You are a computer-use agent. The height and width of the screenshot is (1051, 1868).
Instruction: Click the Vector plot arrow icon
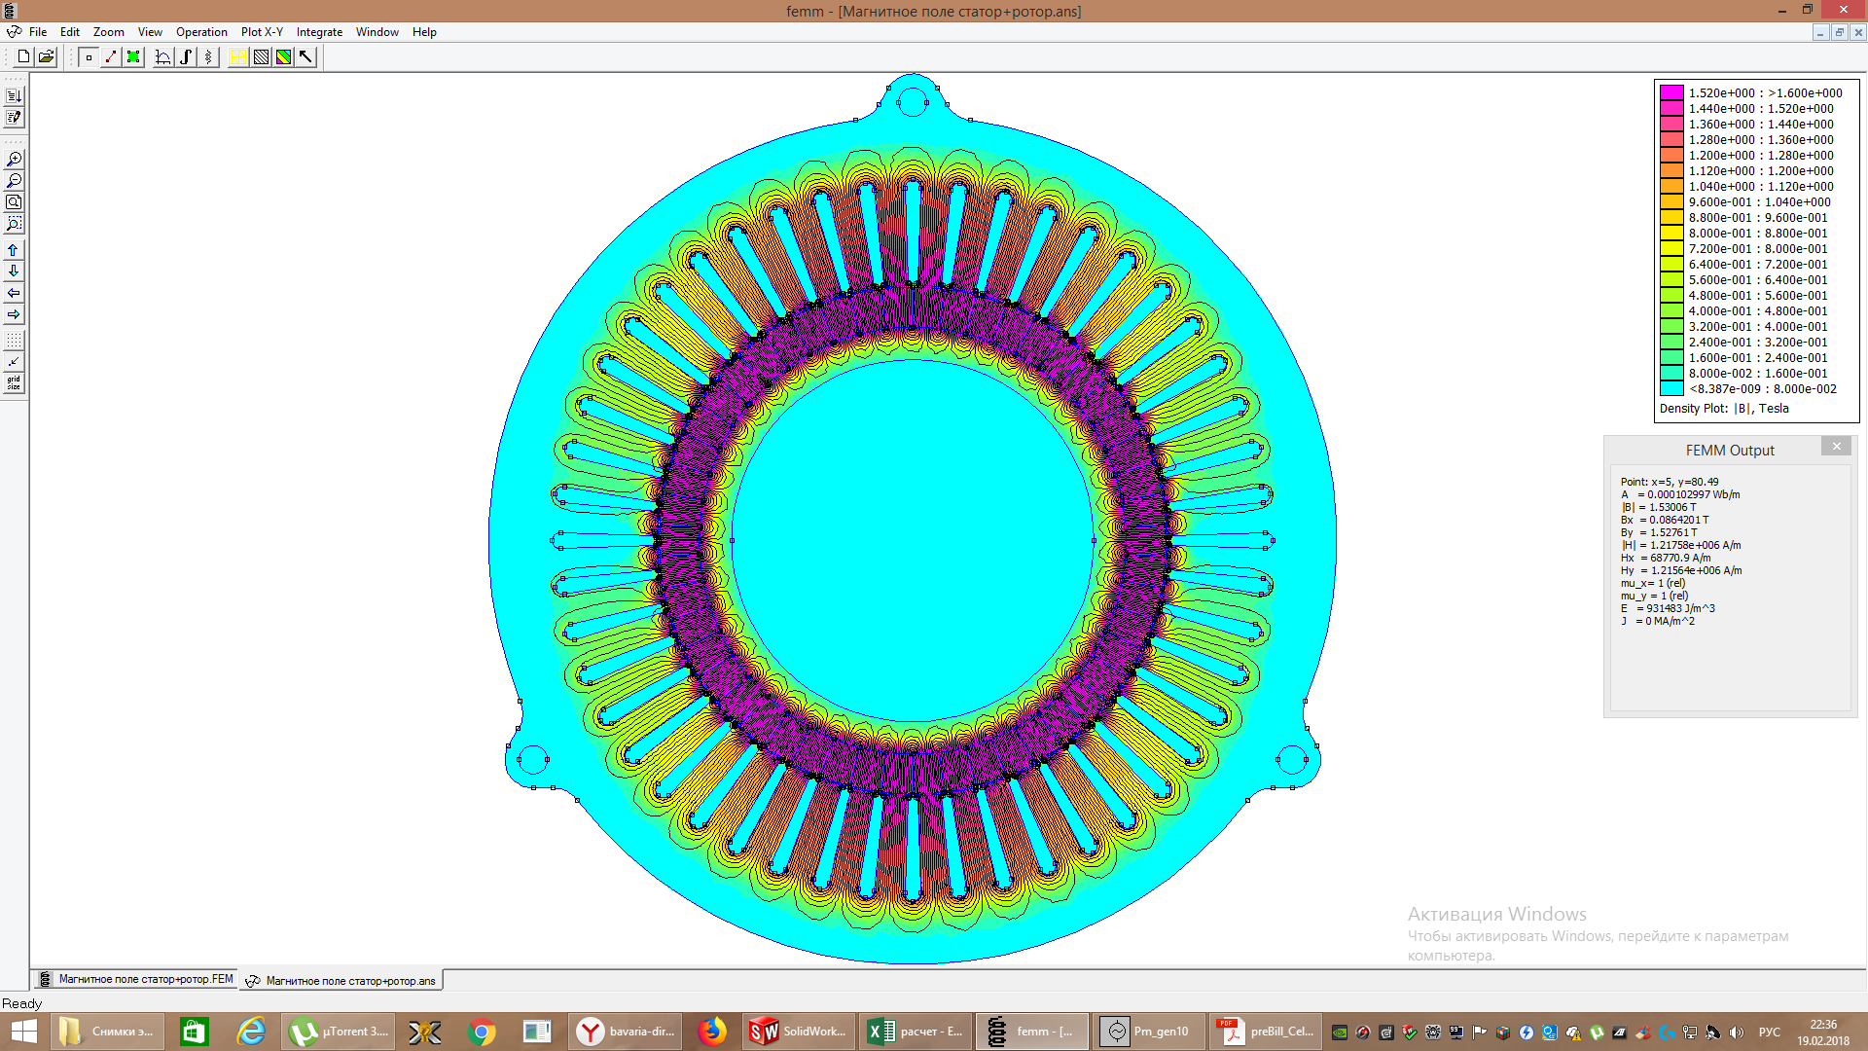pos(305,57)
